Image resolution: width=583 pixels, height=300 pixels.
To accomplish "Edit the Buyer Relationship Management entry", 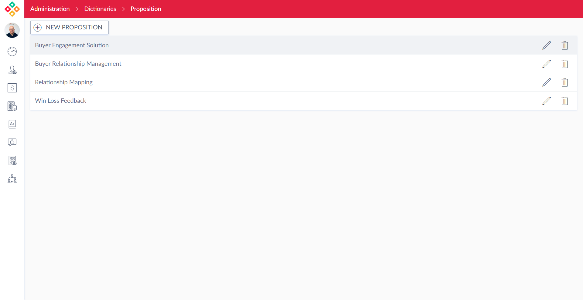I will point(546,64).
